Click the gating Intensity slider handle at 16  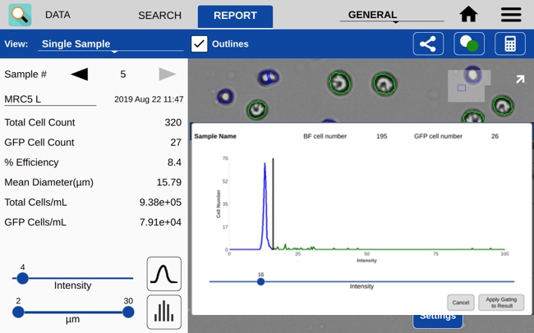coord(260,281)
